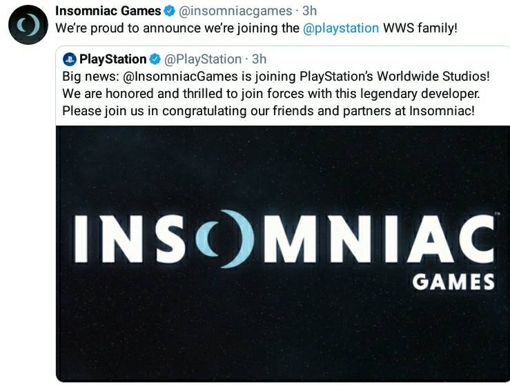Viewport: 510px width, 385px height.
Task: Click verified badge next to PlayStation name
Action: coord(155,59)
